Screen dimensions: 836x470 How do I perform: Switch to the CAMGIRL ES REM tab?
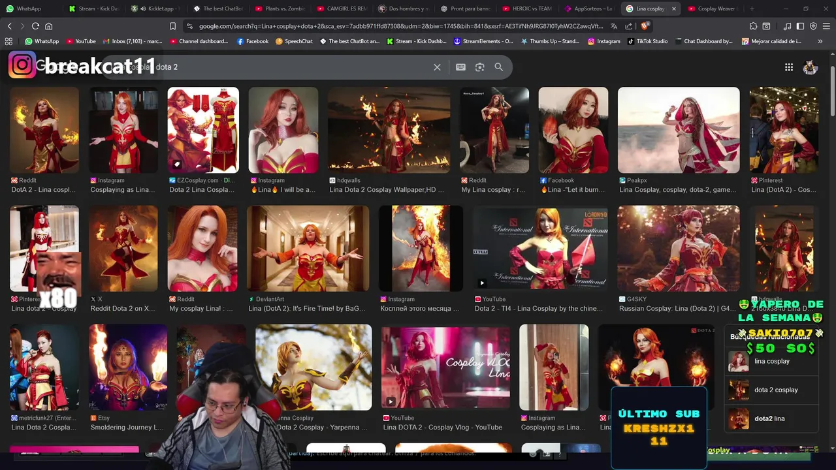click(342, 8)
